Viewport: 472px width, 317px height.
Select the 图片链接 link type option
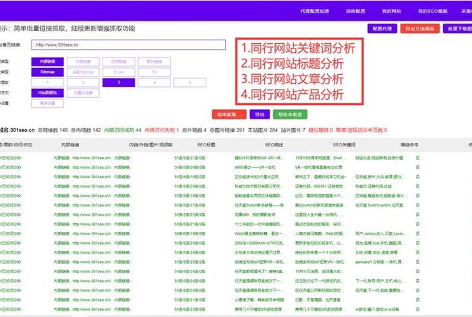(x=154, y=62)
